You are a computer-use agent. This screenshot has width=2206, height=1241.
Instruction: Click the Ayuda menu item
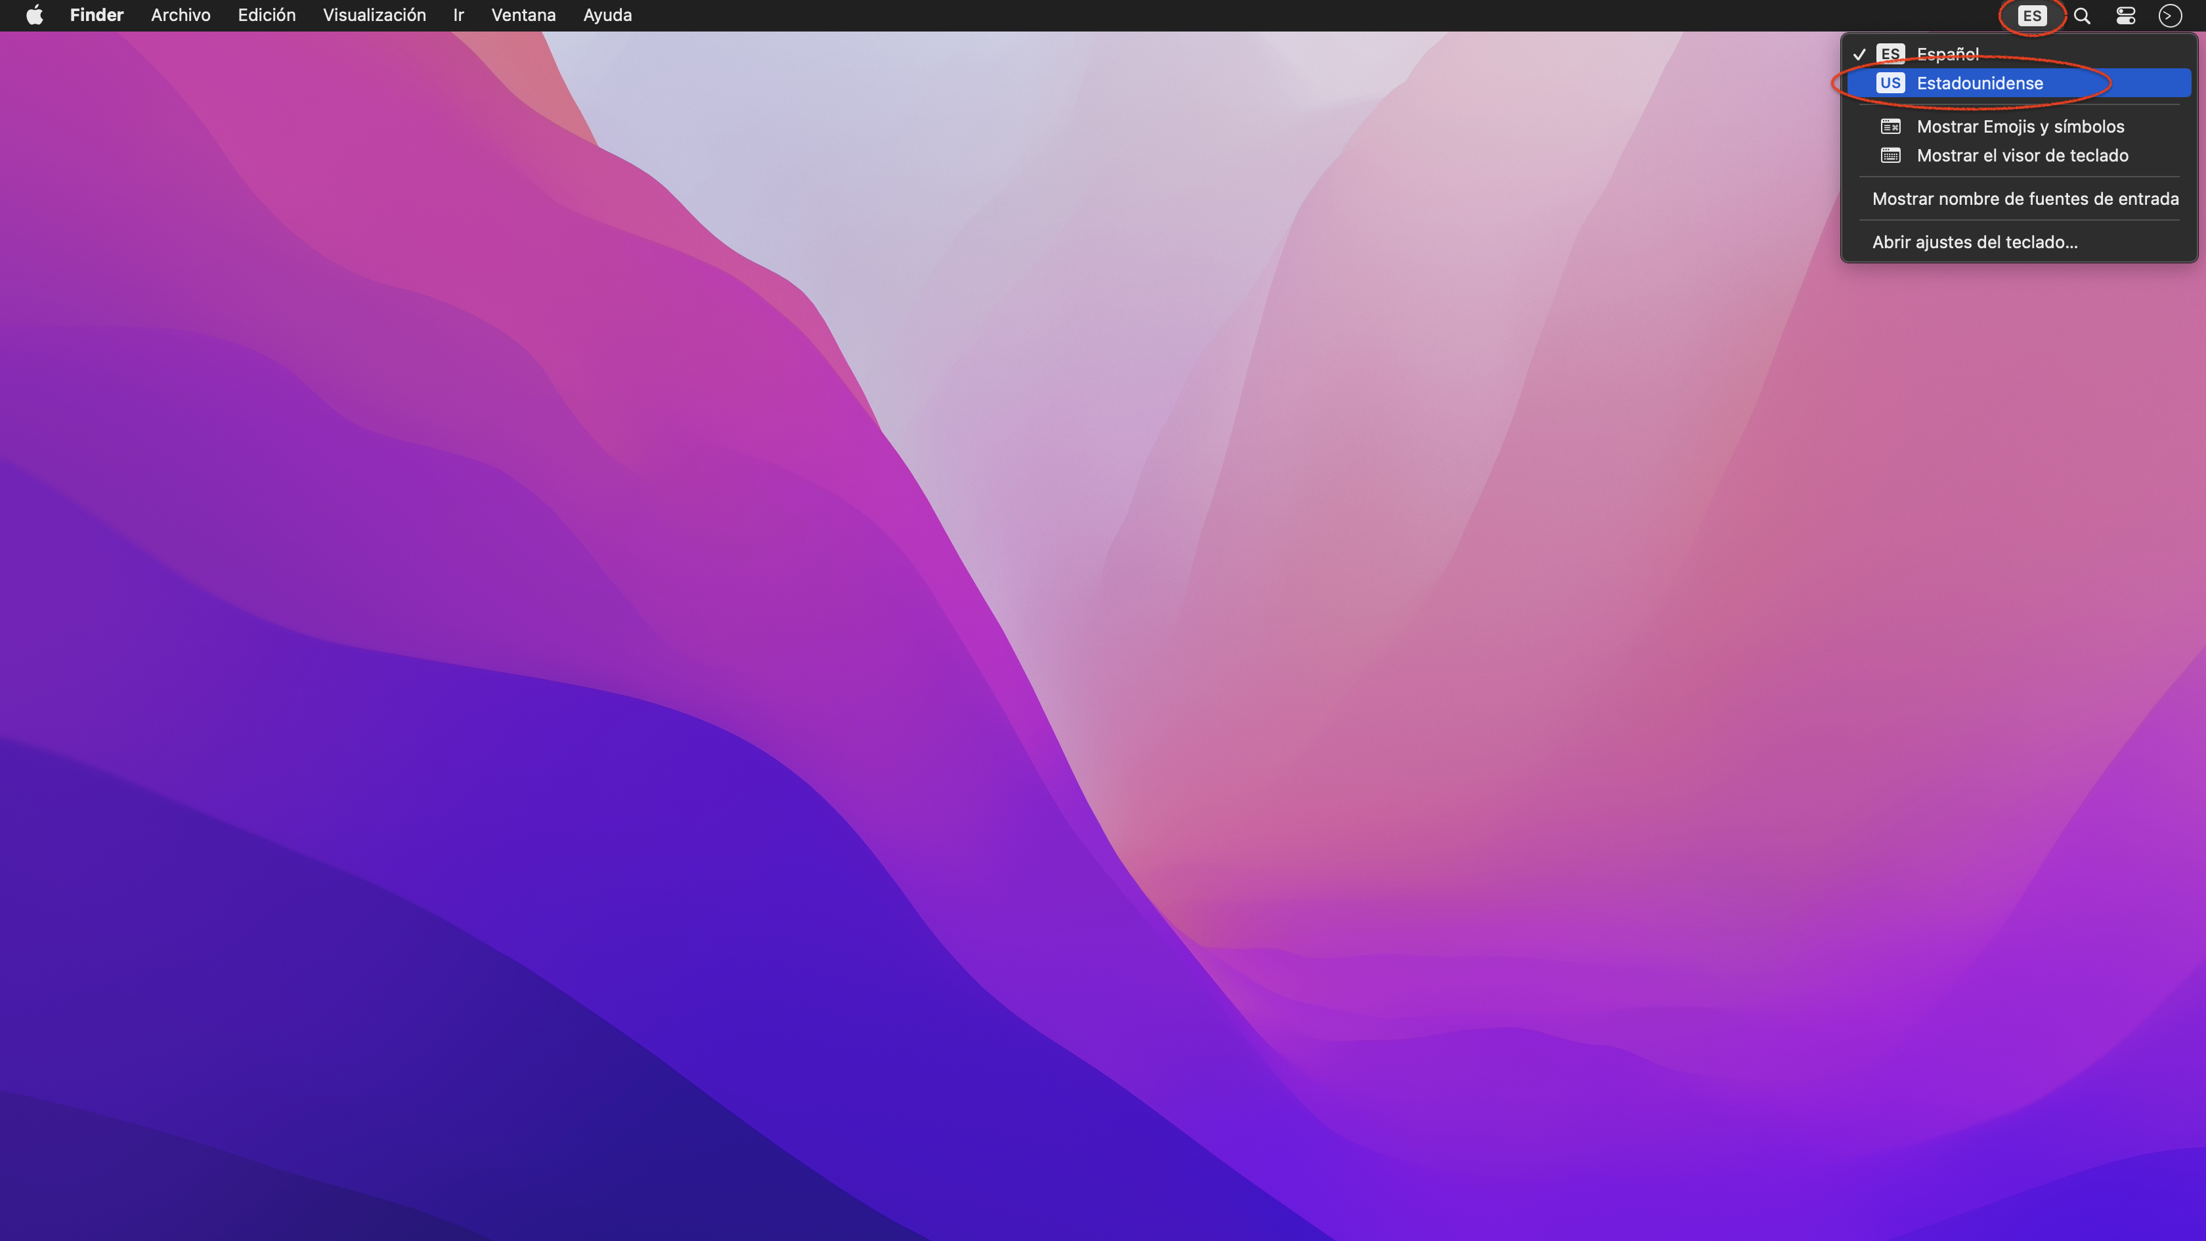coord(607,15)
